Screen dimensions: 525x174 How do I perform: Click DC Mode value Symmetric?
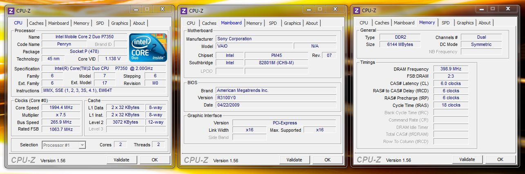[x=481, y=44]
